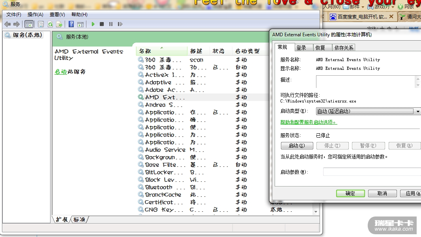Click the Back arrow in Services toolbar
Screen dimensions: 421x237
[x=7, y=24]
